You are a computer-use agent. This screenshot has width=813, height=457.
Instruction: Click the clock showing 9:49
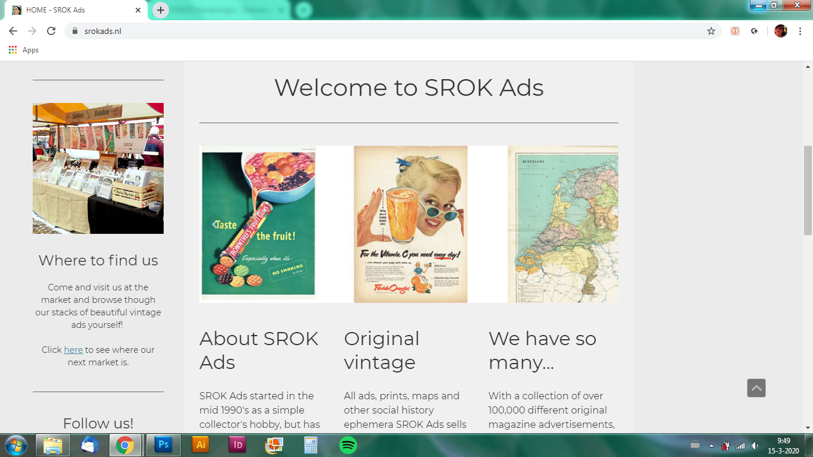[x=783, y=445]
